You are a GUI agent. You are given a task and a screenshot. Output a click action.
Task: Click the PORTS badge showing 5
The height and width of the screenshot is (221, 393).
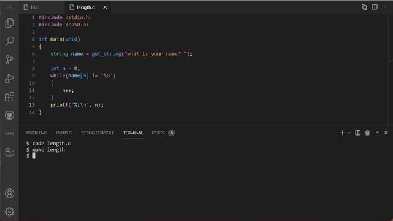[171, 133]
